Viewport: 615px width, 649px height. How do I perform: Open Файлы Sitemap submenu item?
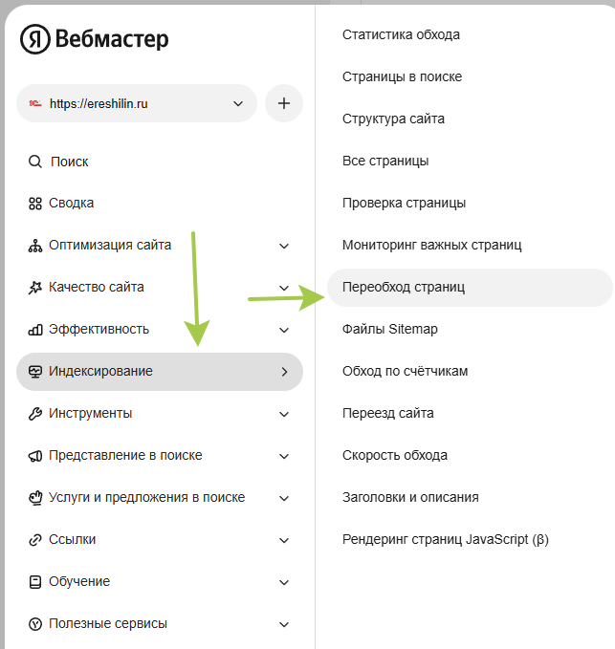(x=390, y=329)
